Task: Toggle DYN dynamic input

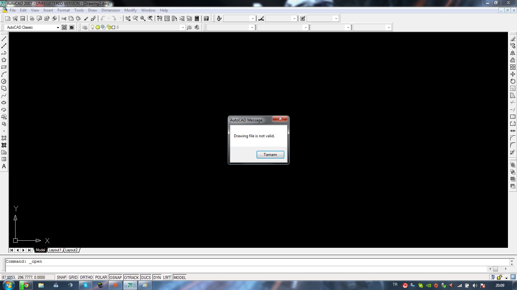Action: pos(157,277)
